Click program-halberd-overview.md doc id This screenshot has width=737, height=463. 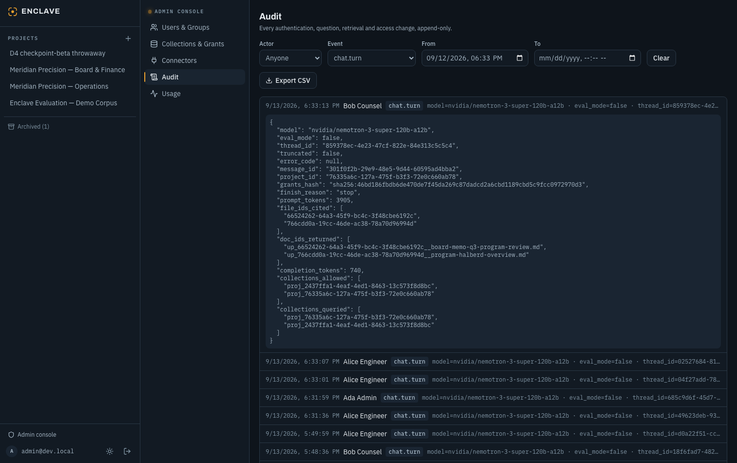coord(406,255)
